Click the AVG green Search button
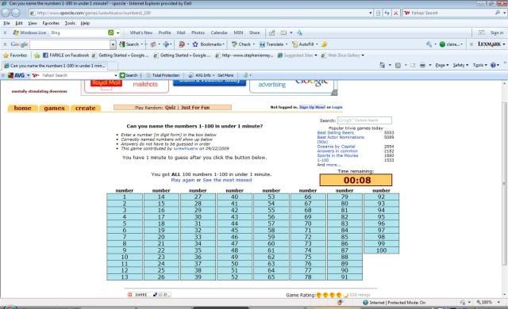The width and height of the screenshot is (508, 309). pyautogui.click(x=129, y=75)
